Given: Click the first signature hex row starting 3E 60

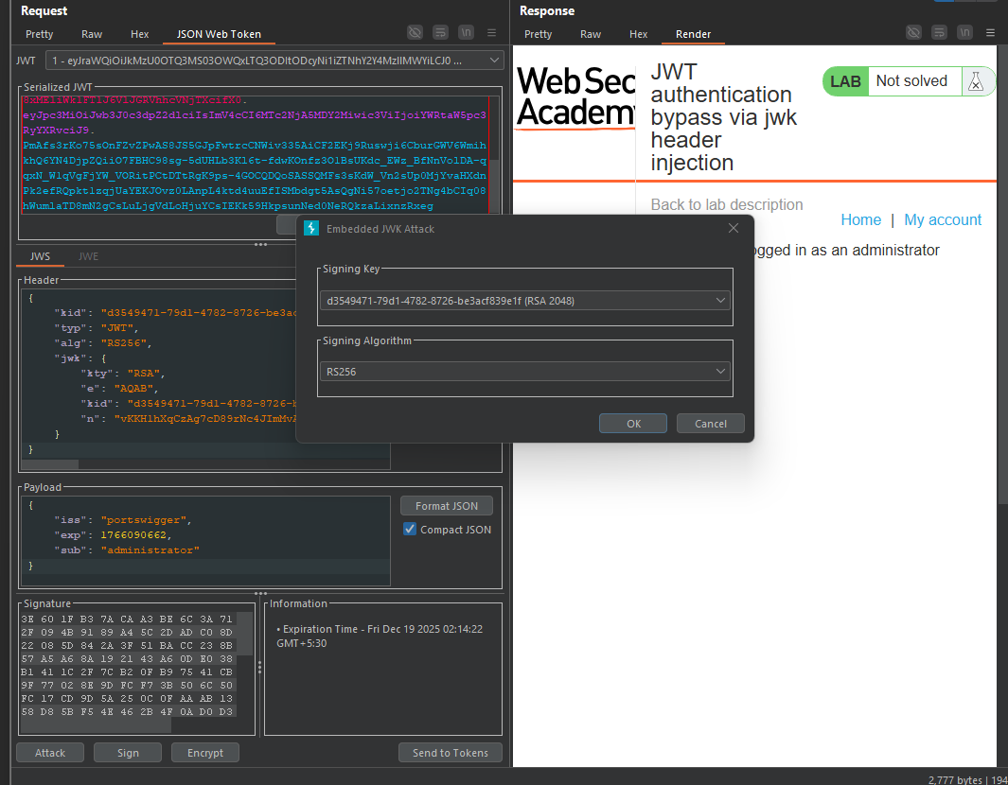Looking at the screenshot, I should click(127, 619).
